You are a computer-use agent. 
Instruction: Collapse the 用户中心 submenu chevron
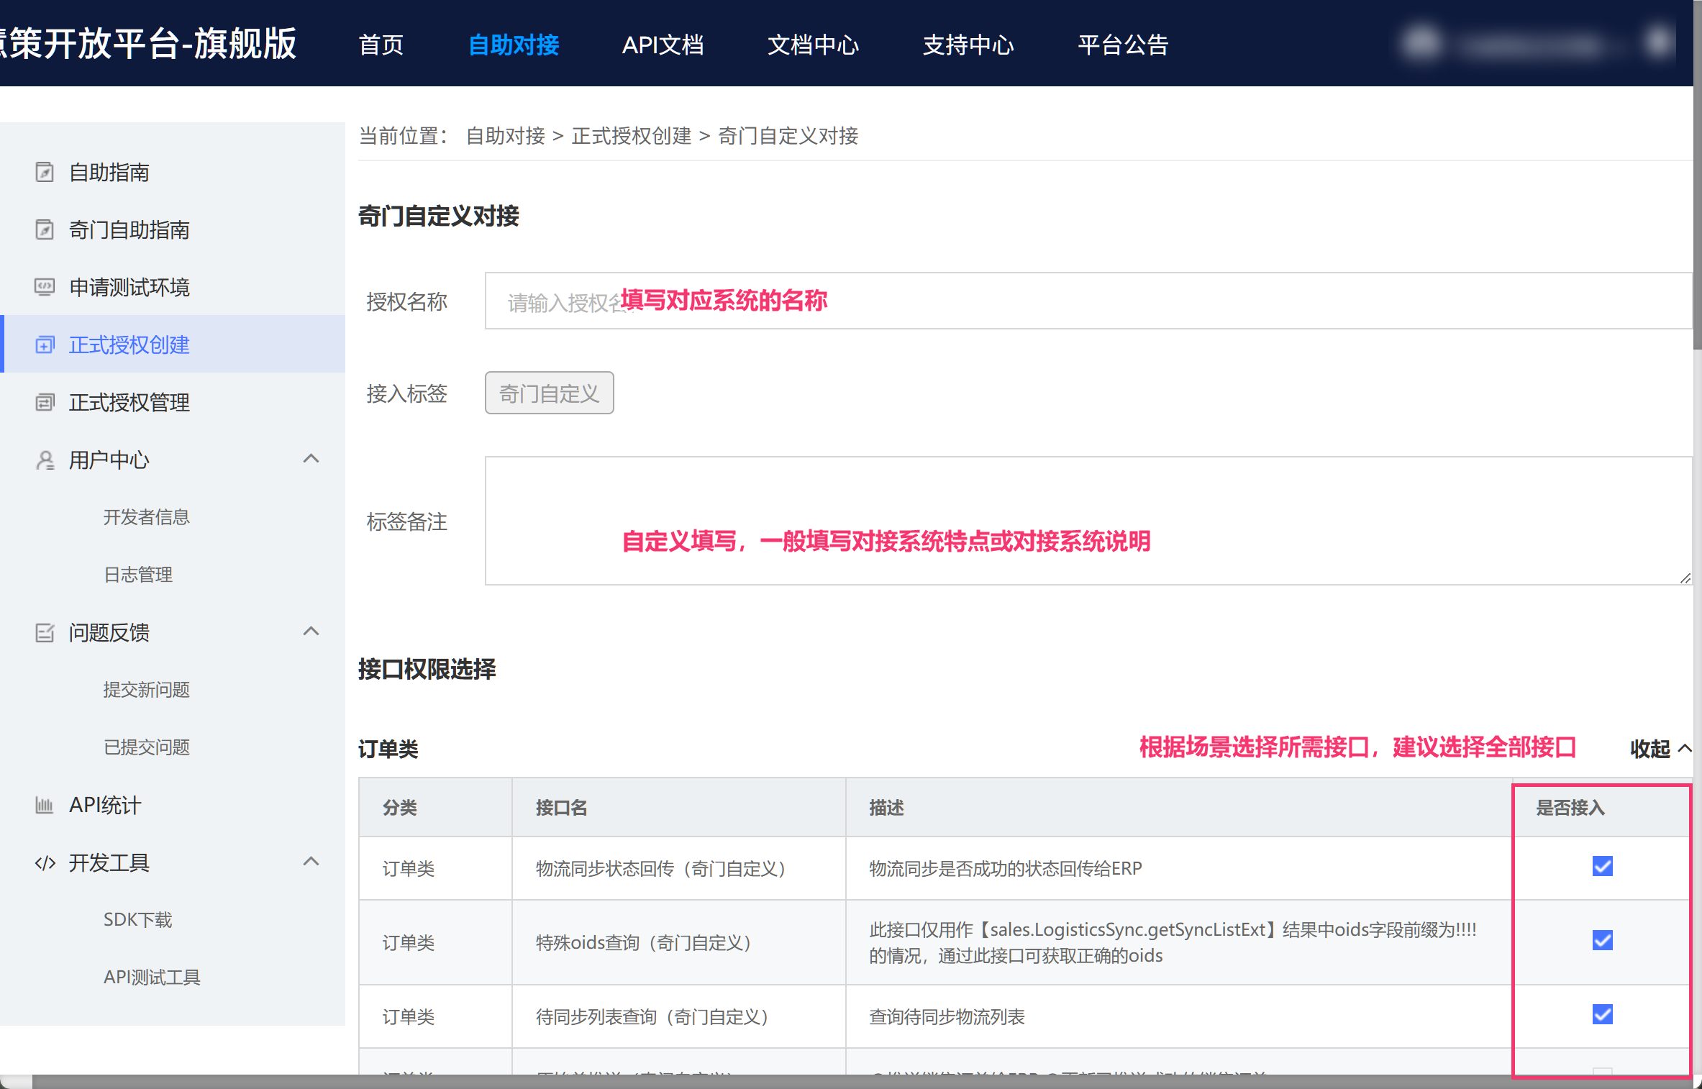(311, 459)
